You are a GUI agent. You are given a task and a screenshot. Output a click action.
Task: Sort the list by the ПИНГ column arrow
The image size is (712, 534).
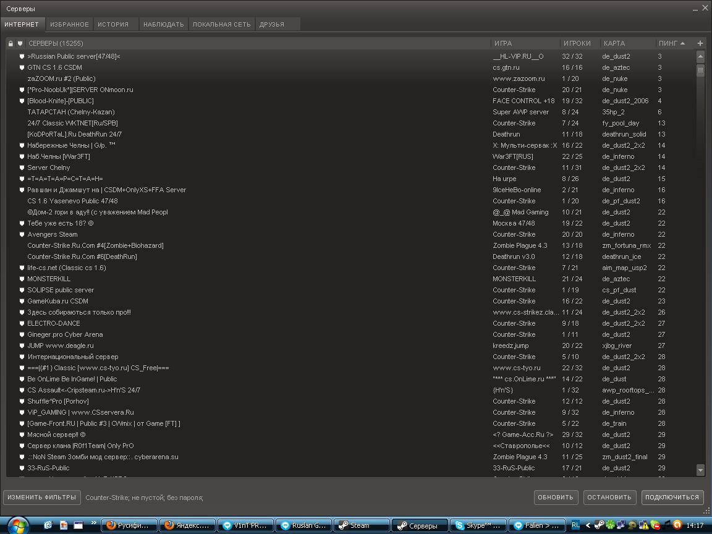pyautogui.click(x=682, y=43)
